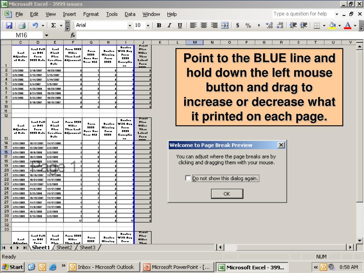This screenshot has height=273, width=364.
Task: Close the Welcome to Page Break Preview dialog
Action: pos(281,145)
